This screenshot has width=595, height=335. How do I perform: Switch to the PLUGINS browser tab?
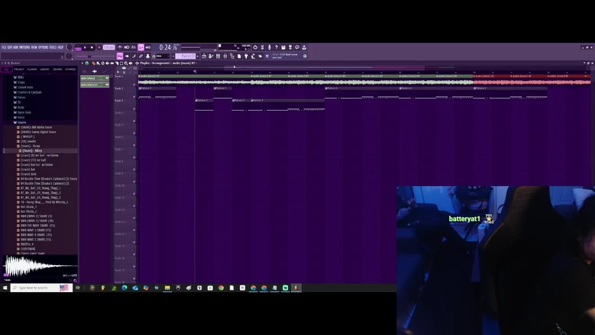32,69
